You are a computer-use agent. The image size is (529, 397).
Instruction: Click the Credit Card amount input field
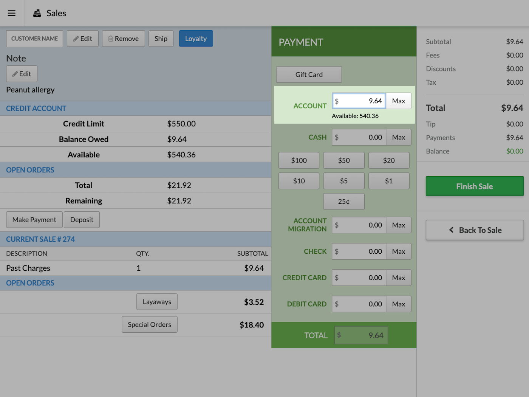358,277
